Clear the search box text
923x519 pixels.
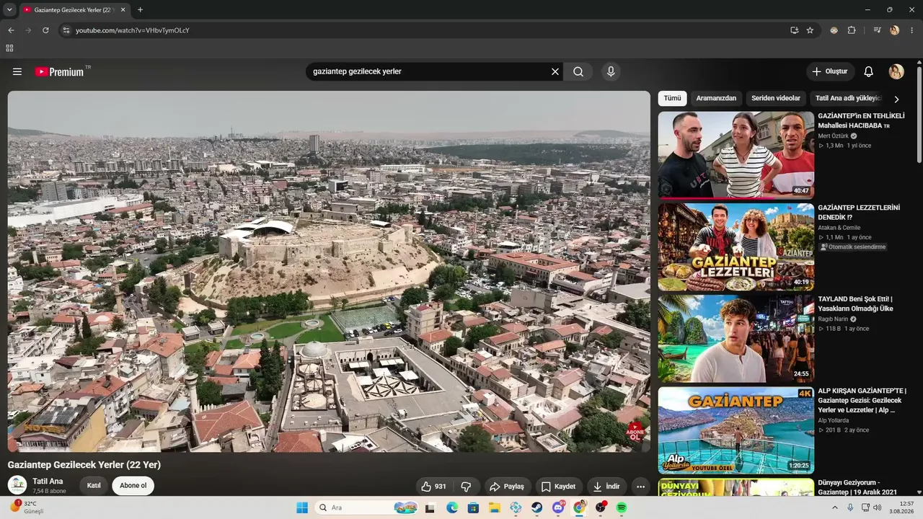click(x=555, y=71)
